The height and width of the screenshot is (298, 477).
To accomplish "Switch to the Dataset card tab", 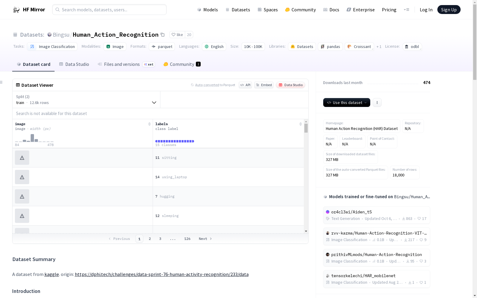I will click(33, 64).
